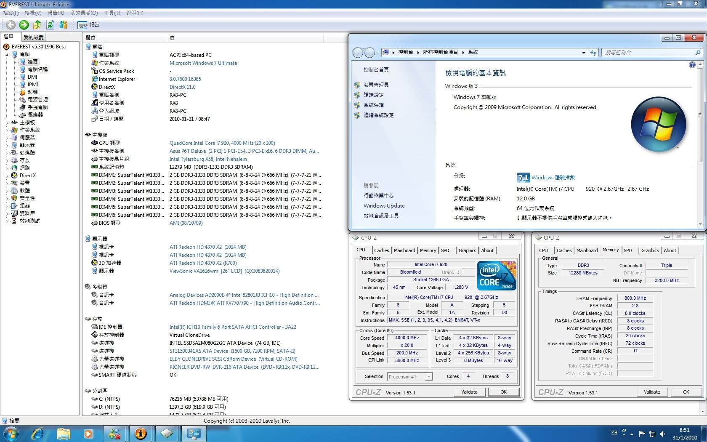Open the 工具(T) menu in EVEREST
The image size is (707, 442).
pos(112,13)
